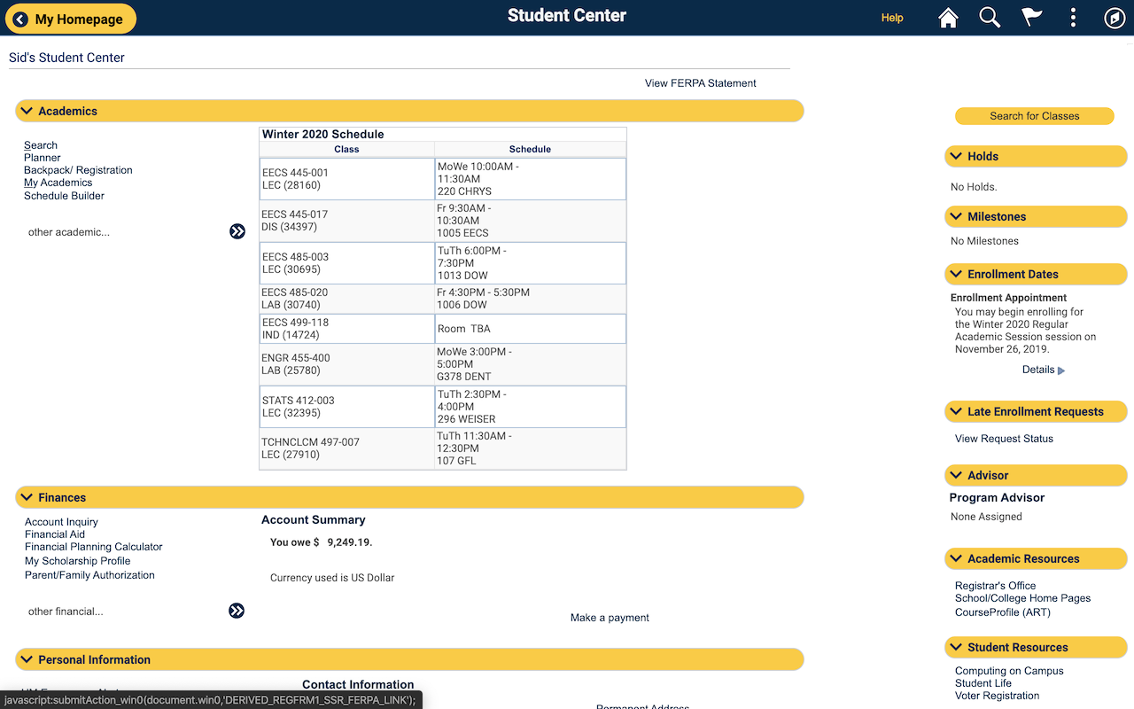1134x709 pixels.
Task: Open the Home icon
Action: click(948, 18)
